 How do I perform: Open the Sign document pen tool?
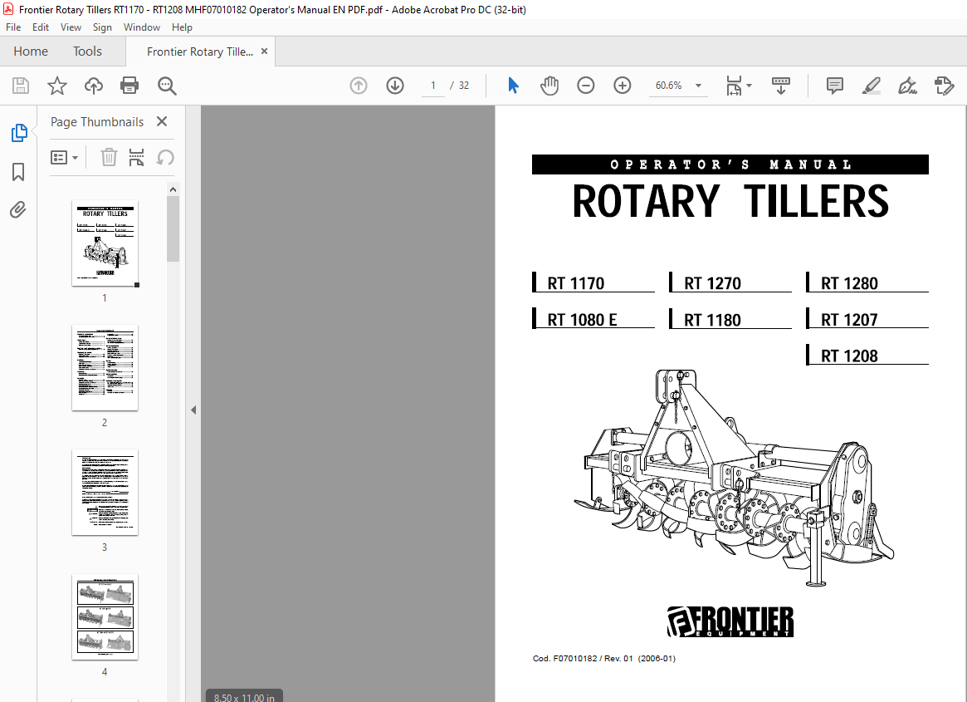pyautogui.click(x=907, y=86)
